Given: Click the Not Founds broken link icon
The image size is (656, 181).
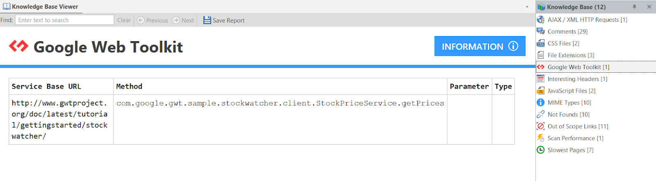Looking at the screenshot, I should pos(541,114).
